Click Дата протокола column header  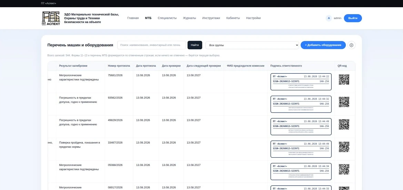pos(146,66)
